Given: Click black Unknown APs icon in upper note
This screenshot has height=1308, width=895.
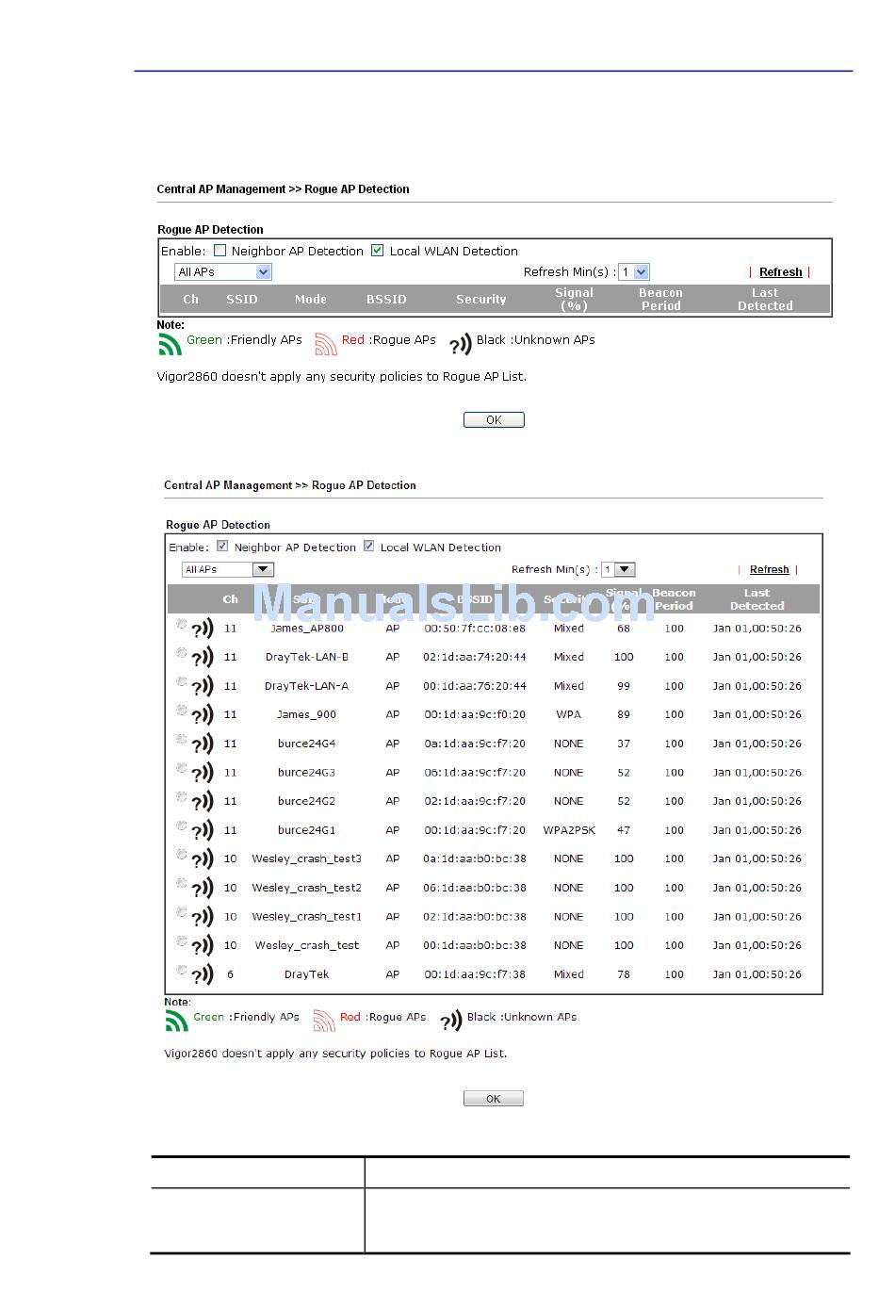Looking at the screenshot, I should 461,345.
